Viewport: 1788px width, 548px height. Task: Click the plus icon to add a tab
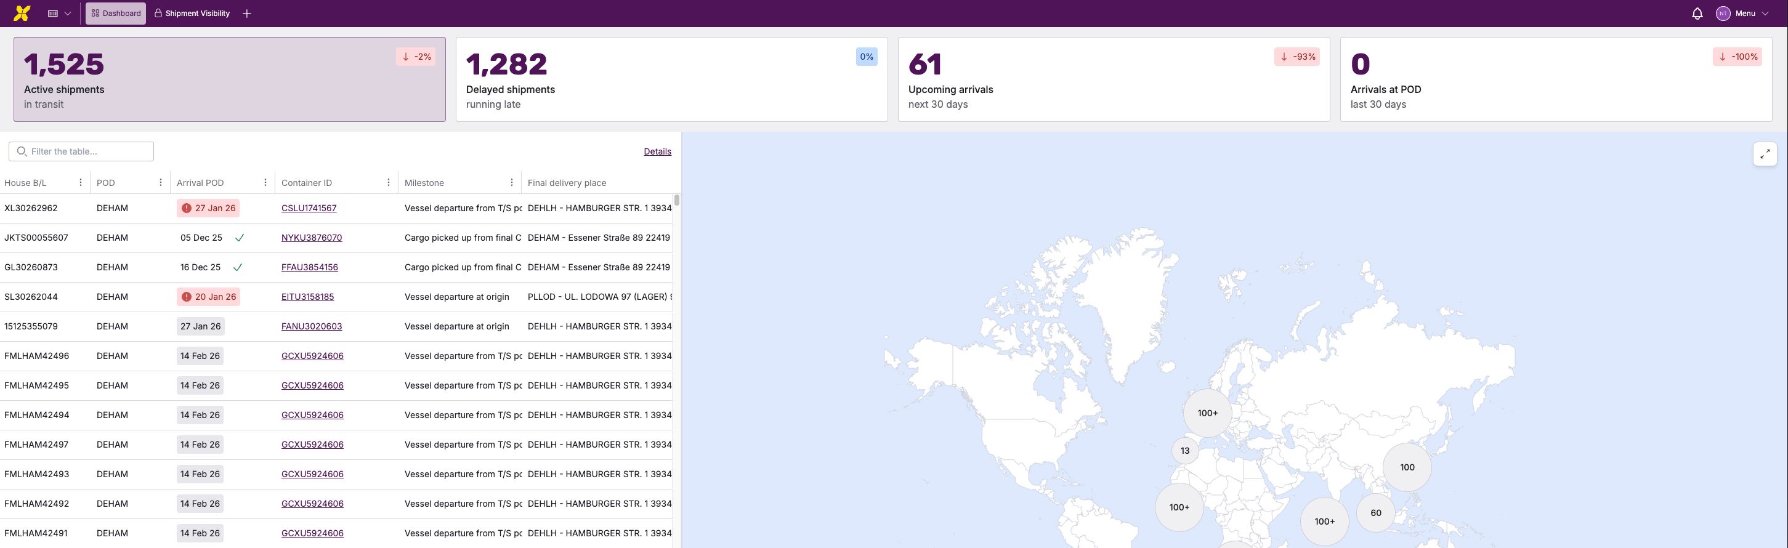tap(247, 13)
